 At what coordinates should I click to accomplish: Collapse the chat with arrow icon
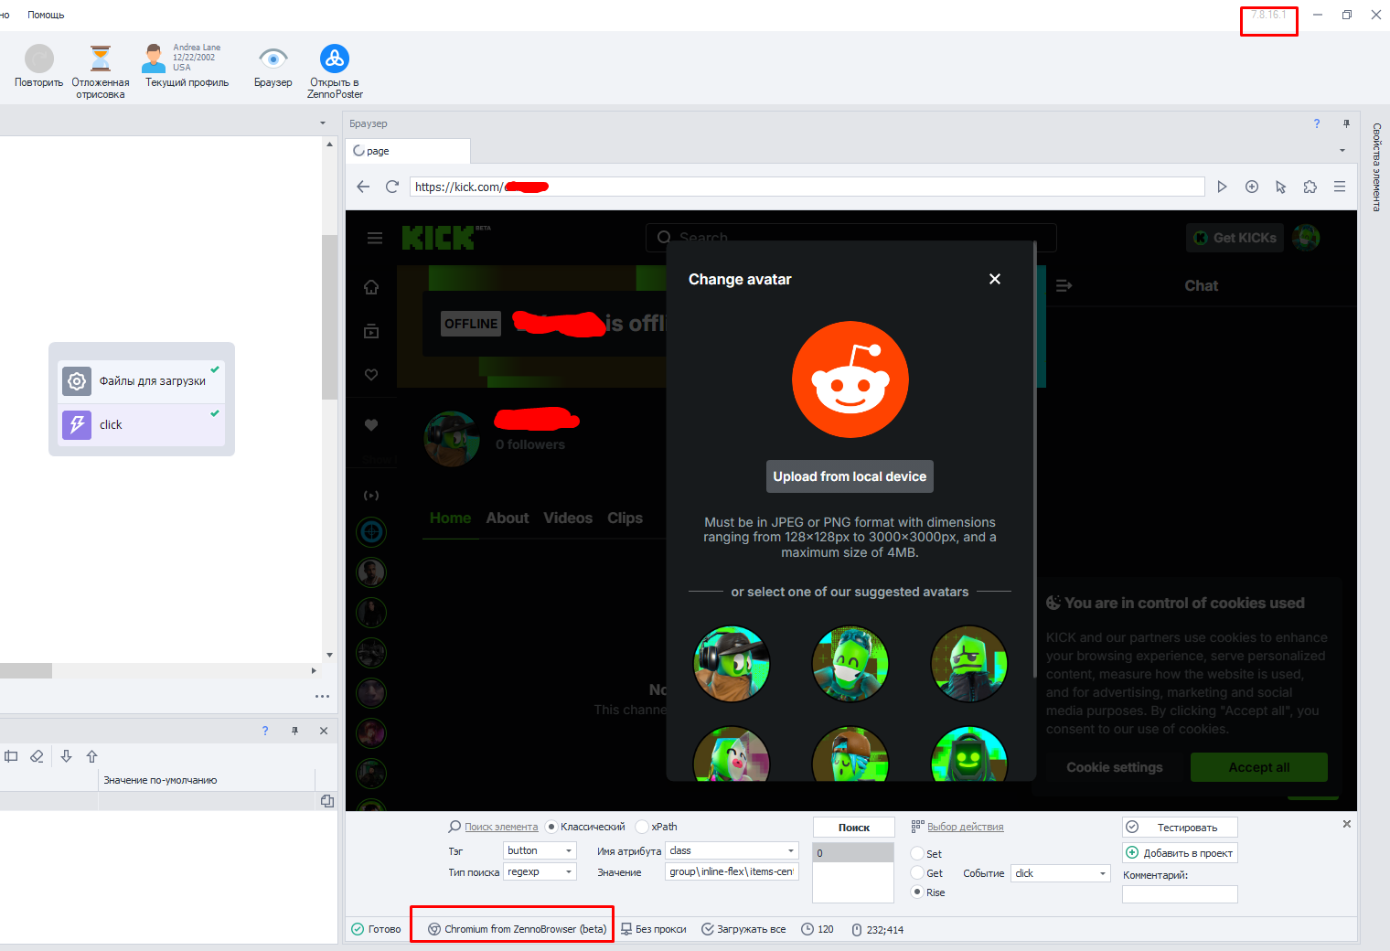[x=1064, y=286]
